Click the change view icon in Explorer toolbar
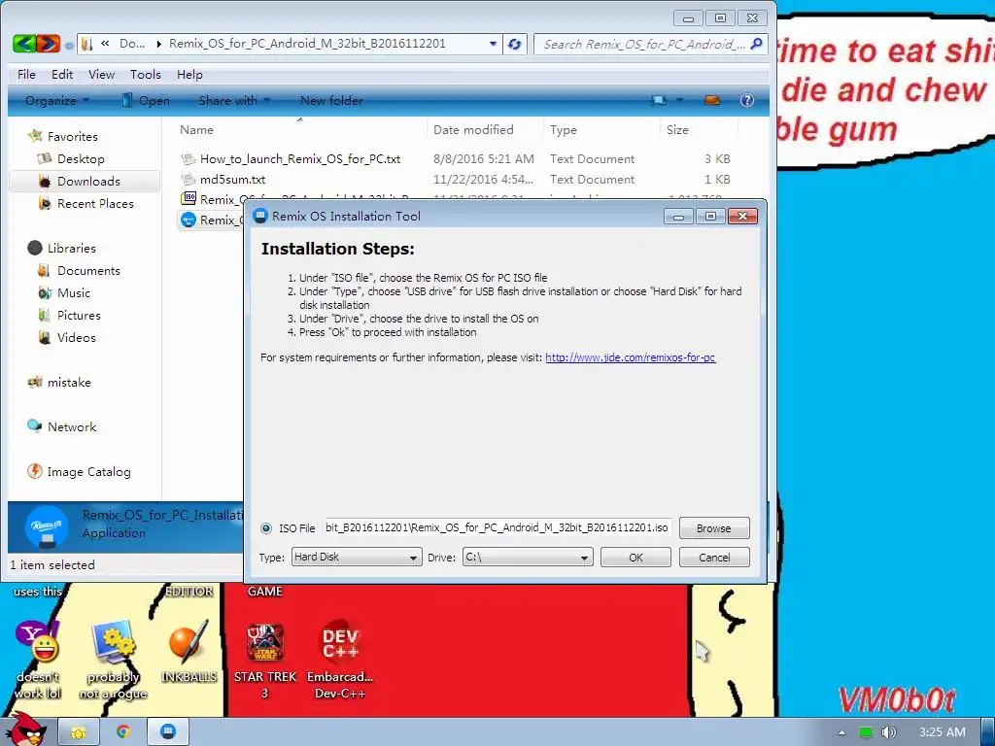 point(659,100)
